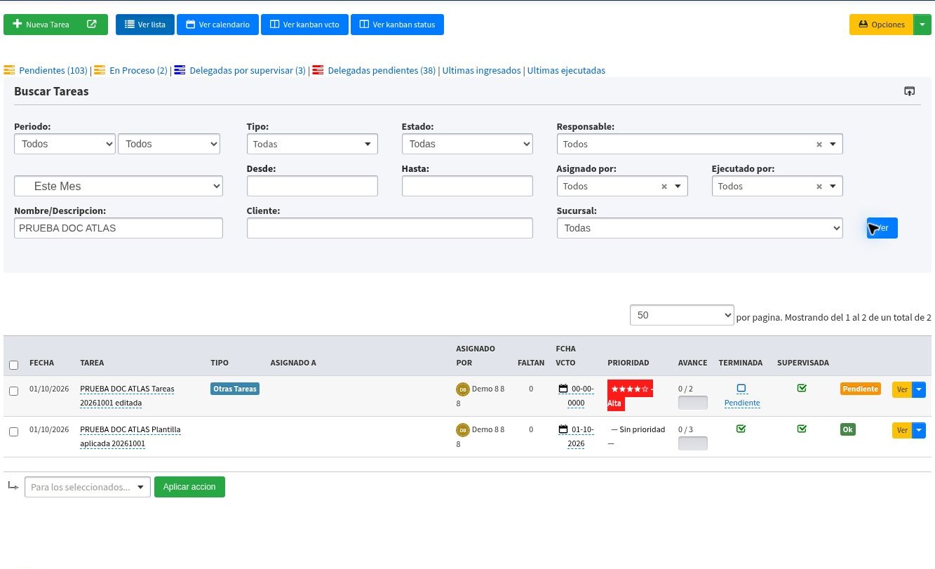Toggle Supervisada check for Tareas editada row

pyautogui.click(x=802, y=388)
